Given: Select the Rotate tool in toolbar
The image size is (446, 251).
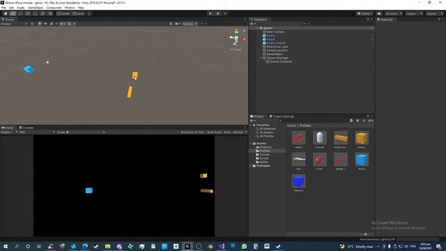Looking at the screenshot, I should tap(20, 14).
